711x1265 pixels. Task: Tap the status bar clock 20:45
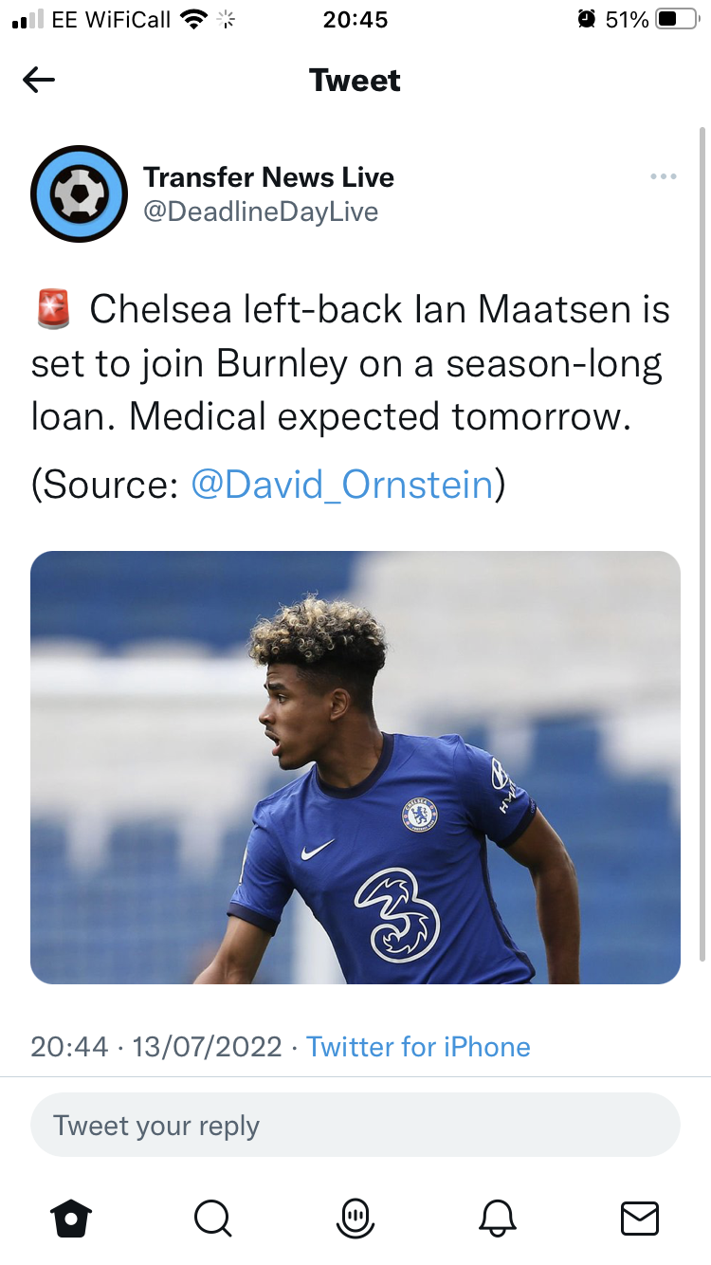coord(355,20)
